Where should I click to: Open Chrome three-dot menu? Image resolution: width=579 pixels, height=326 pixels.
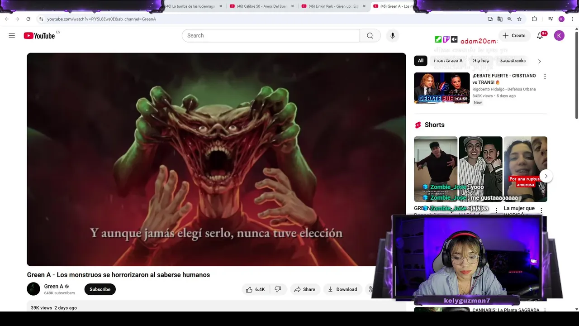coord(572,19)
